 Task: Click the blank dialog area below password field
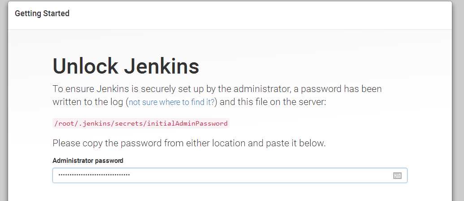[230, 192]
